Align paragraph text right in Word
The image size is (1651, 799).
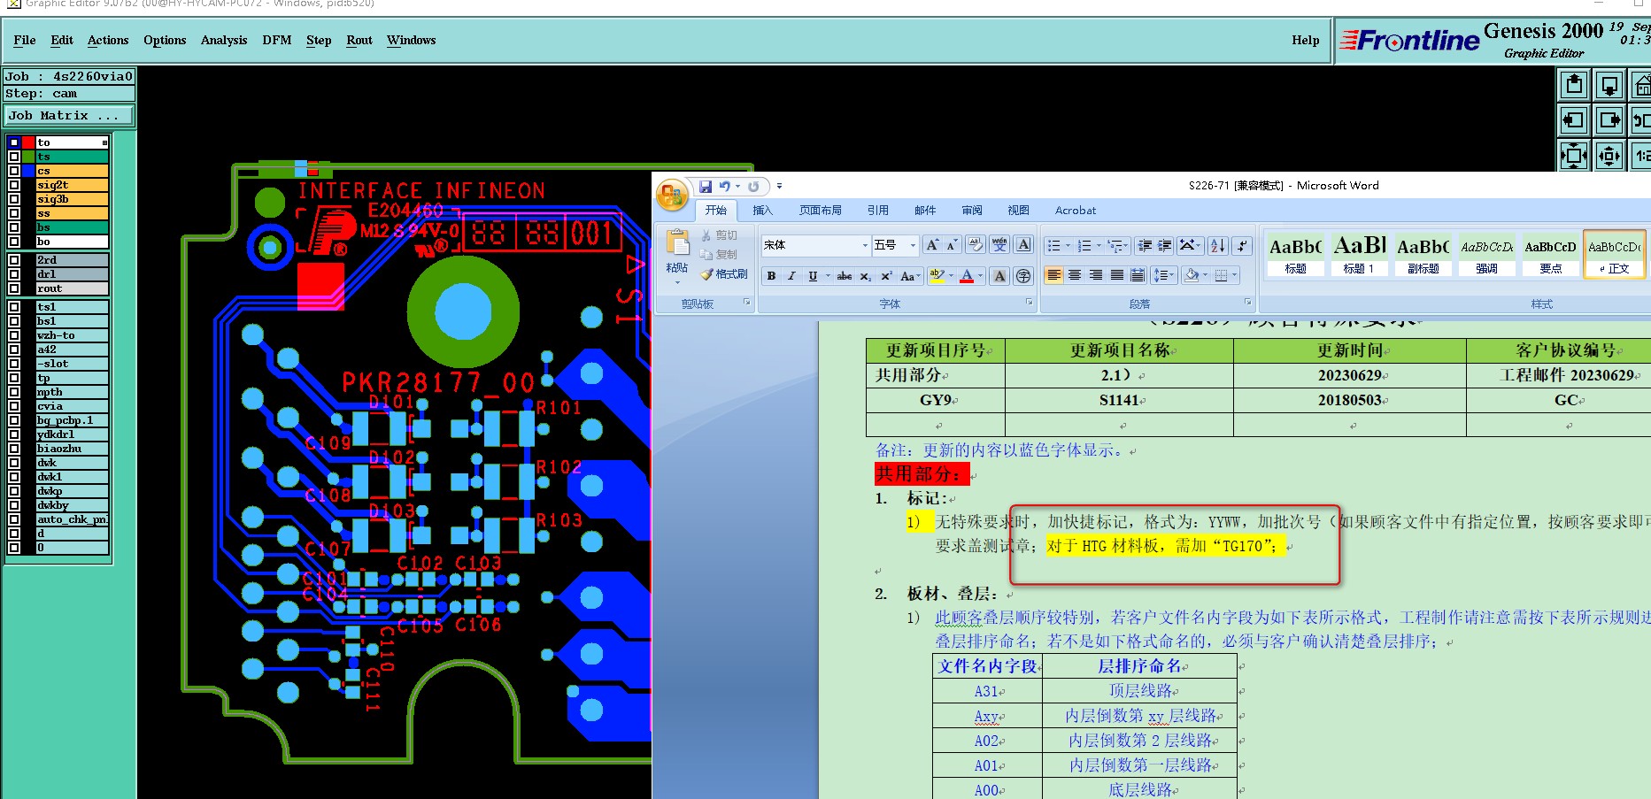pyautogui.click(x=1096, y=276)
